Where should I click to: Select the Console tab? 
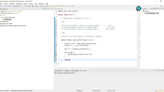click(84, 71)
